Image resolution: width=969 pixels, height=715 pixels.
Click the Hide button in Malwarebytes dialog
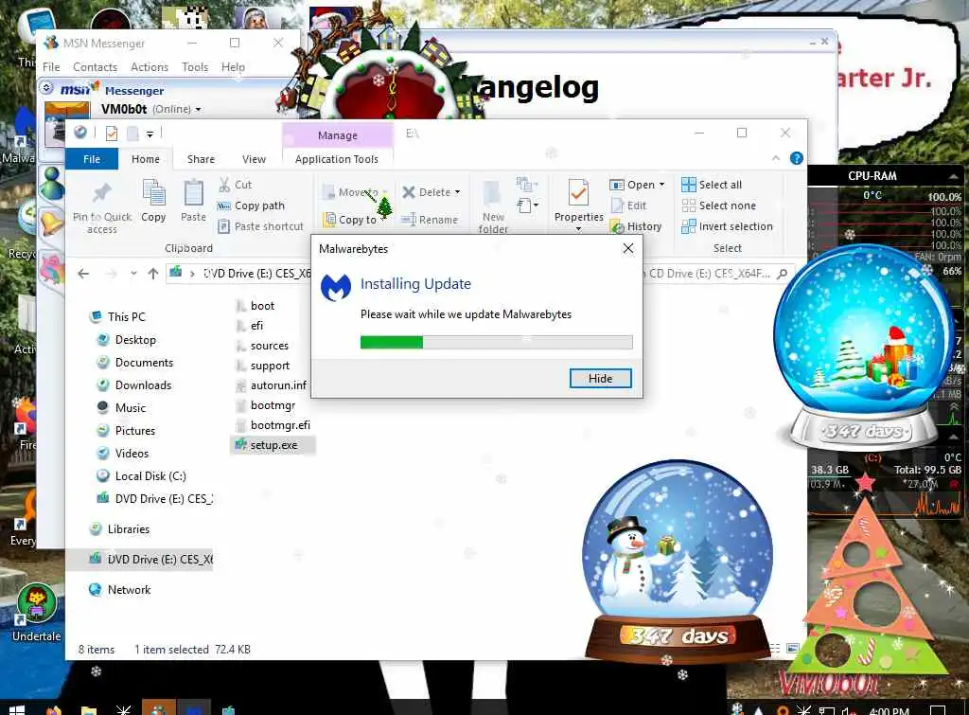[600, 378]
